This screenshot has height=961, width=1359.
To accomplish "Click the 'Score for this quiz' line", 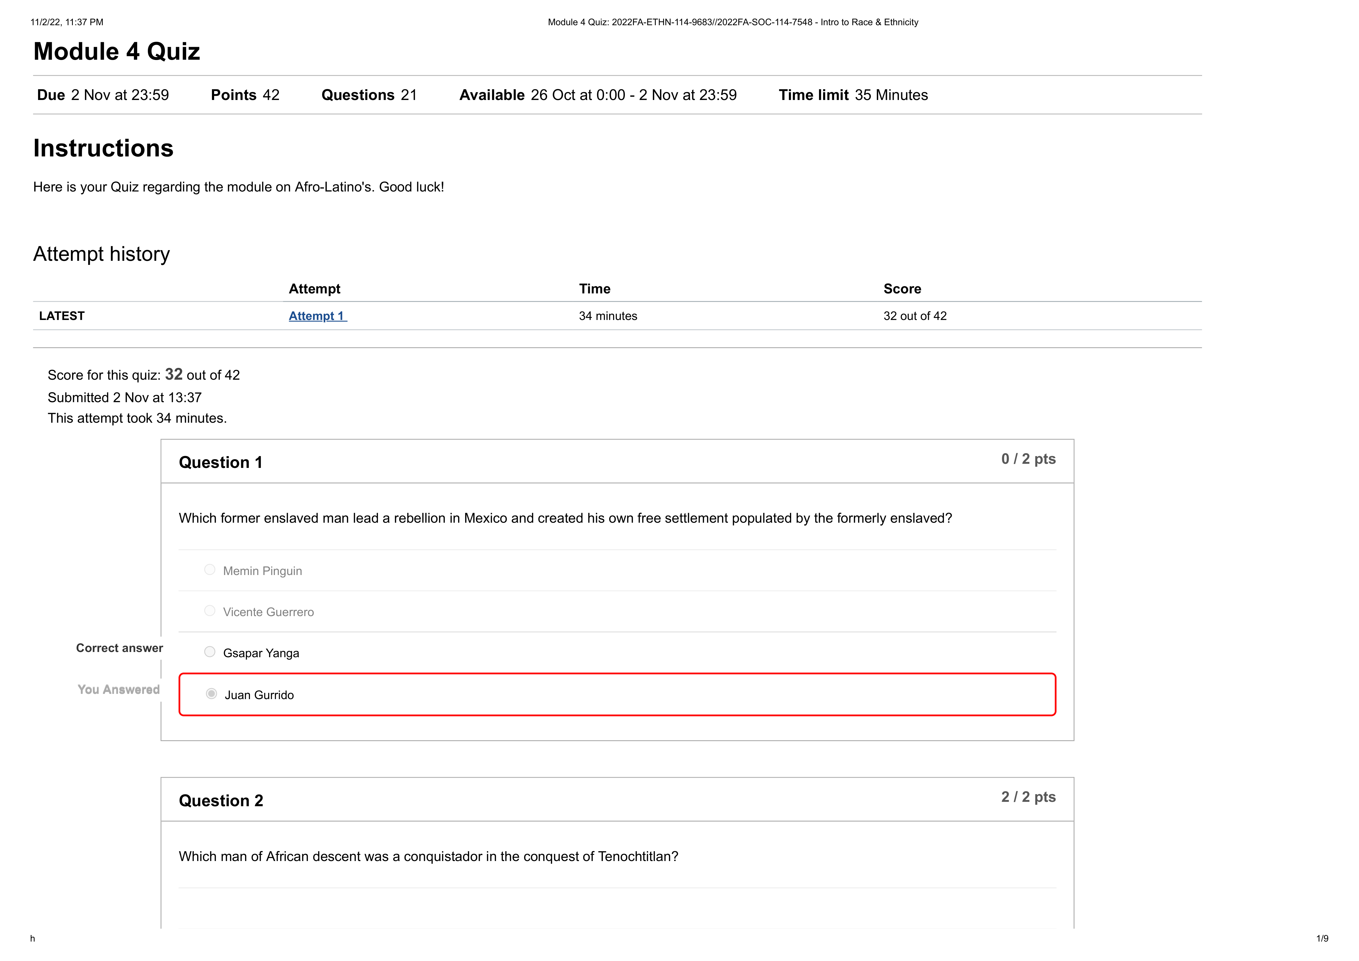I will coord(144,375).
